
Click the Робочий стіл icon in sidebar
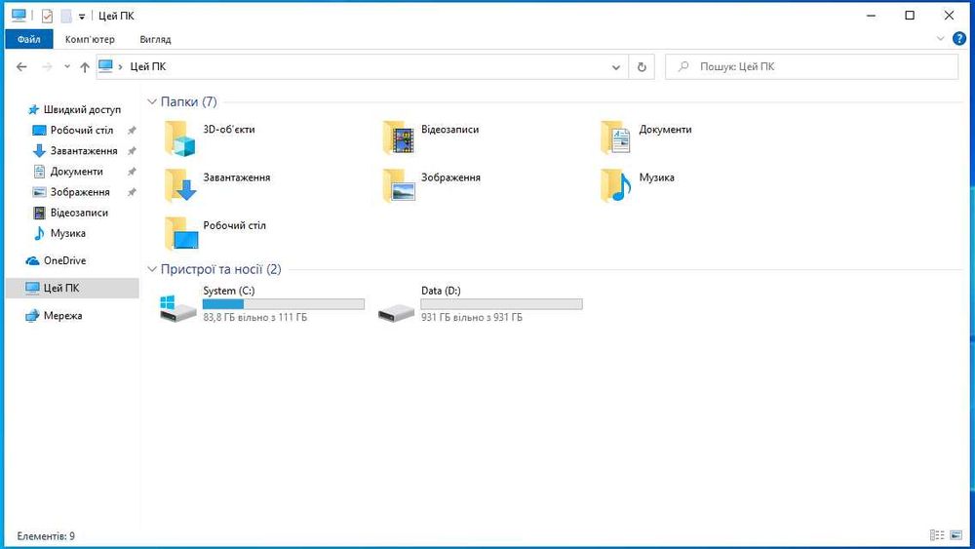[x=39, y=131]
